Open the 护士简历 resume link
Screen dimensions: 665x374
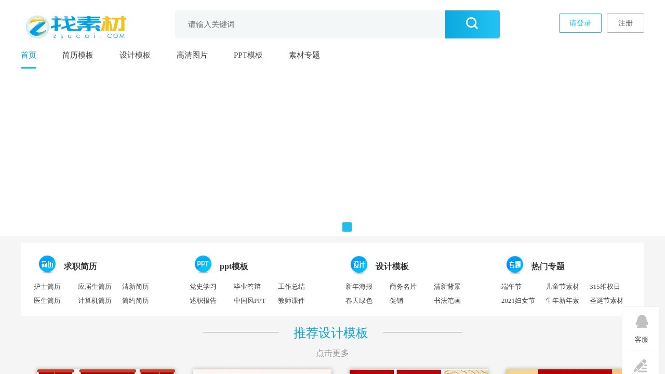pyautogui.click(x=47, y=286)
